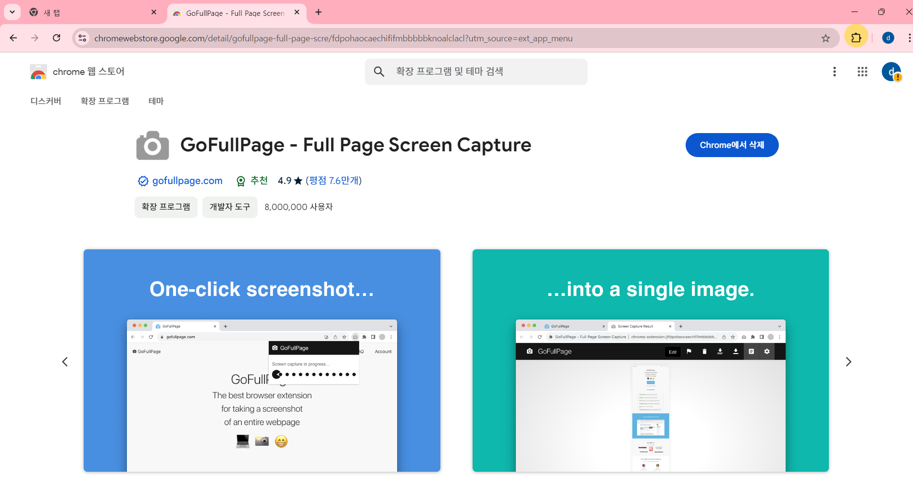
Task: Open the tab search dropdown arrow
Action: [12, 12]
